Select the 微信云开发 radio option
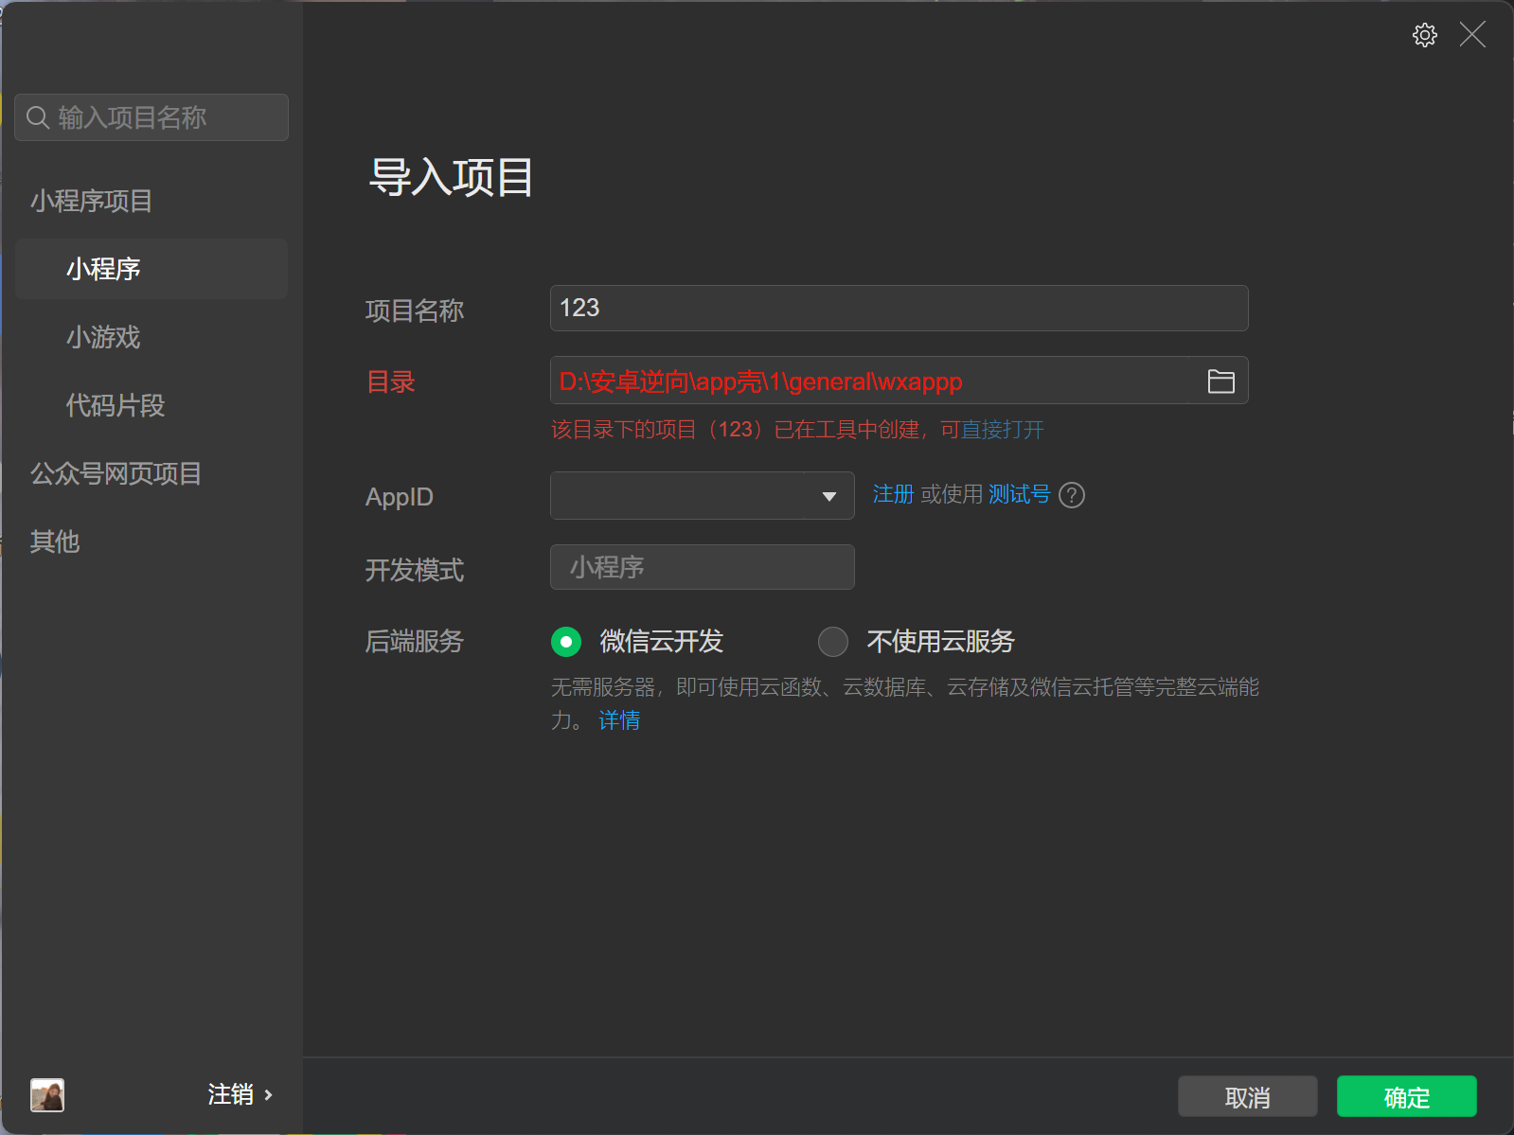The height and width of the screenshot is (1135, 1514). coord(566,642)
